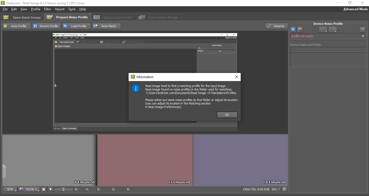The height and width of the screenshot is (196, 369).
Task: Click image info icon in status bar
Action: (x=284, y=189)
